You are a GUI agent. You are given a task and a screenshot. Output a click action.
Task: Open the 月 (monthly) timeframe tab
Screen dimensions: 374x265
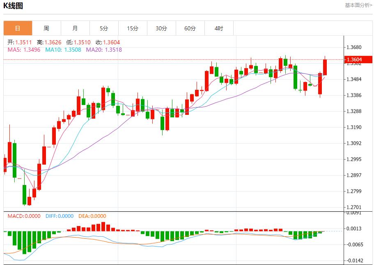75,28
